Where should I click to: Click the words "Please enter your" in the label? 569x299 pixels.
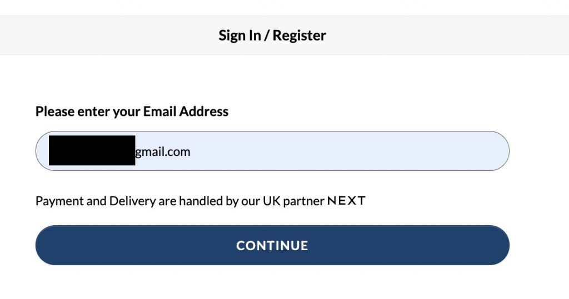tap(88, 112)
